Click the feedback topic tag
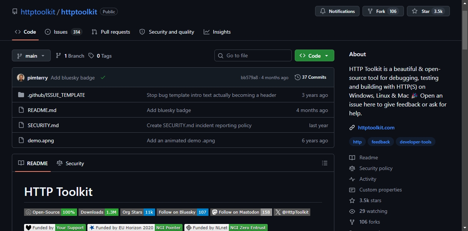 [381, 142]
